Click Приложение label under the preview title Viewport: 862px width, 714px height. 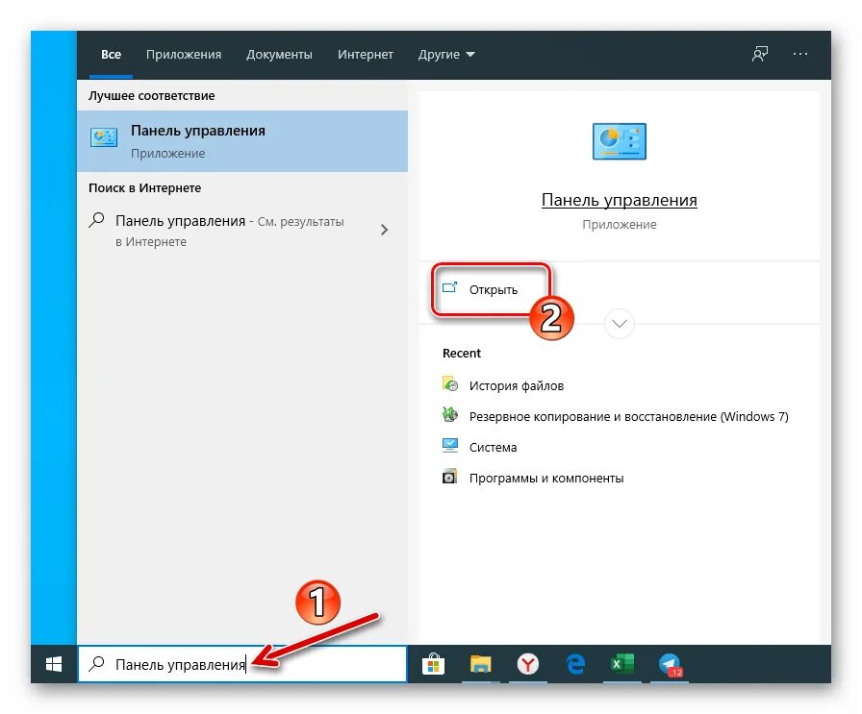(x=619, y=224)
